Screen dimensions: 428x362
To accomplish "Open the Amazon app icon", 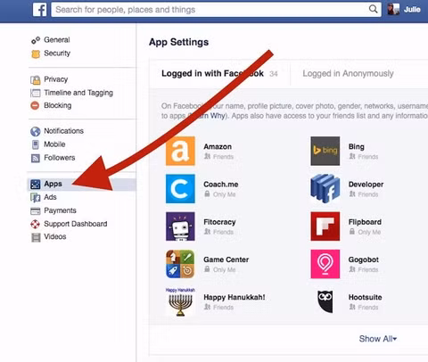I will pyautogui.click(x=180, y=151).
